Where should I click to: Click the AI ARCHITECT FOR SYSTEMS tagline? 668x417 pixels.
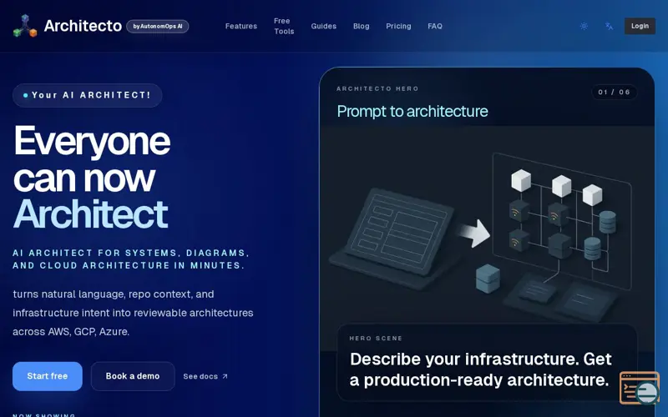131,259
